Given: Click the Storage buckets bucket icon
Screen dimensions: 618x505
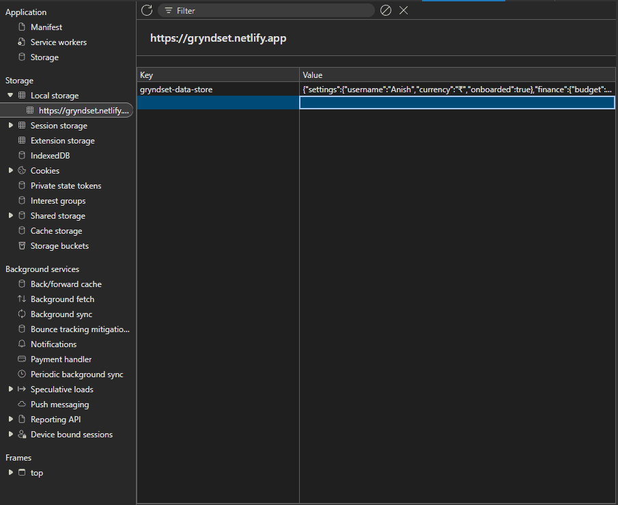Looking at the screenshot, I should tap(22, 245).
